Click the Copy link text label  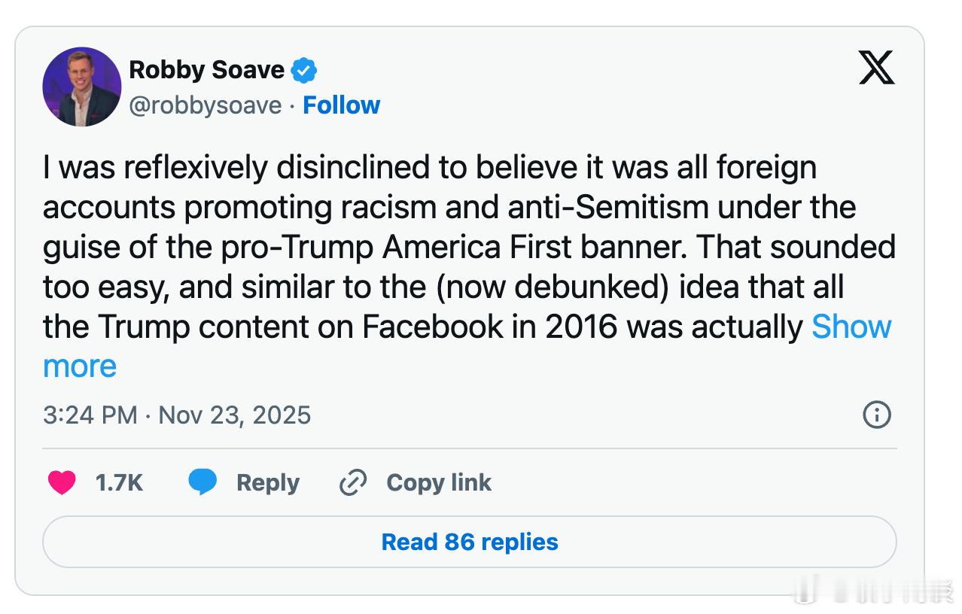[x=438, y=482]
